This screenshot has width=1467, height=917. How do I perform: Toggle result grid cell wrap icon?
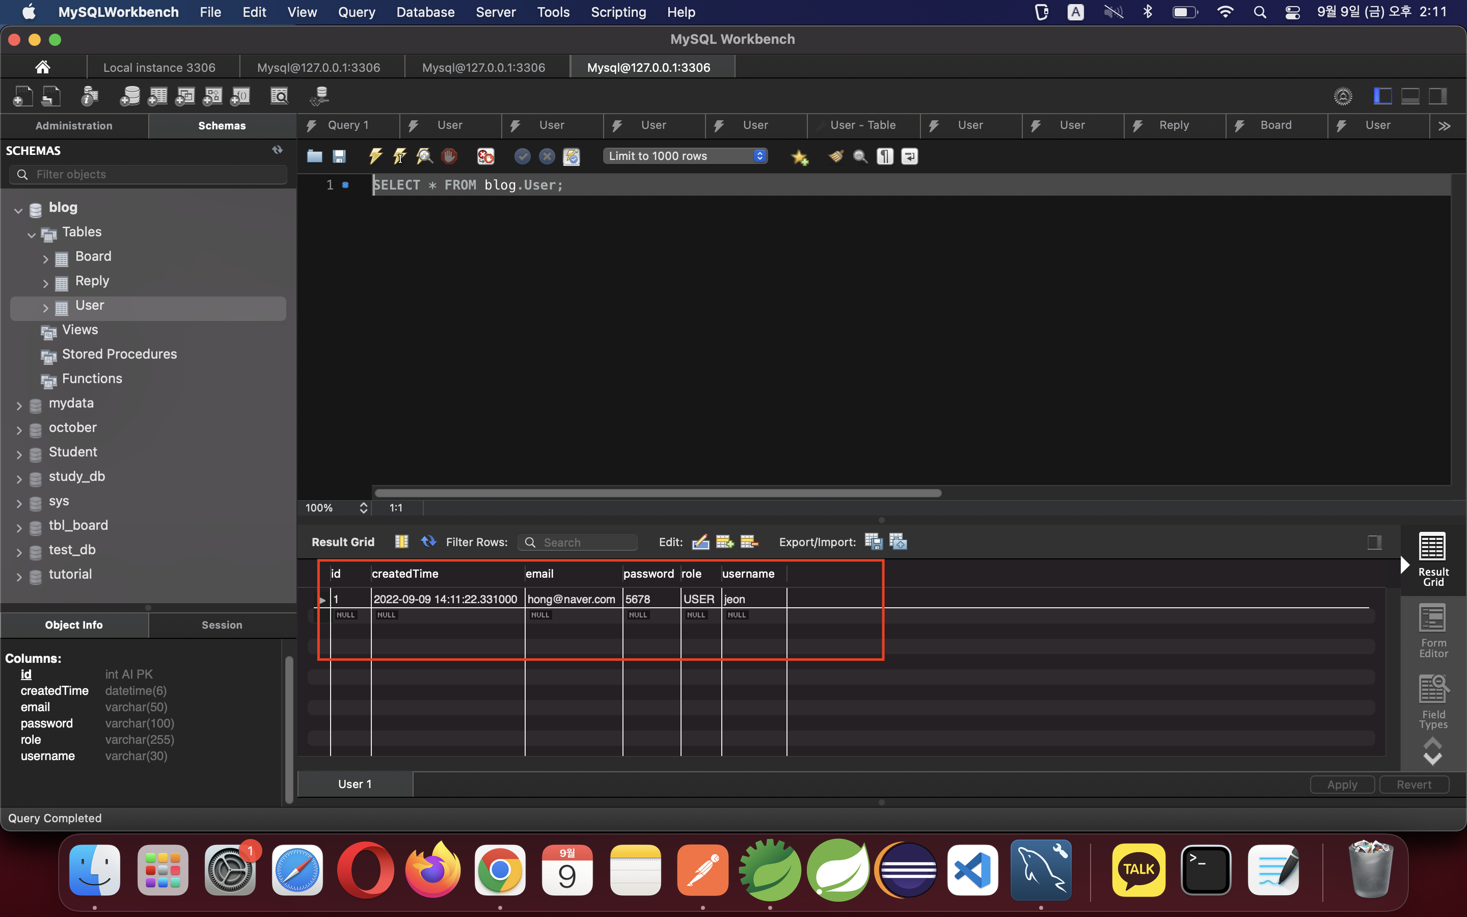pyautogui.click(x=401, y=542)
